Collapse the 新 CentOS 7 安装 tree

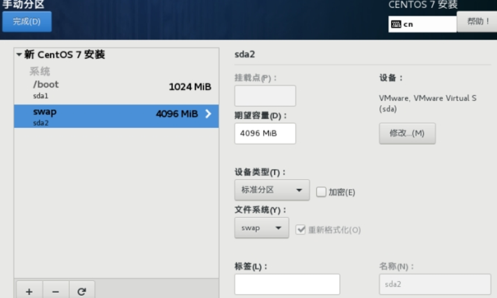[19, 55]
